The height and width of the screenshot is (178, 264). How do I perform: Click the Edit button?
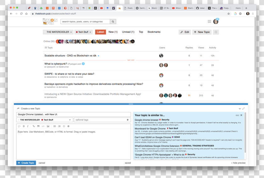[185, 32]
